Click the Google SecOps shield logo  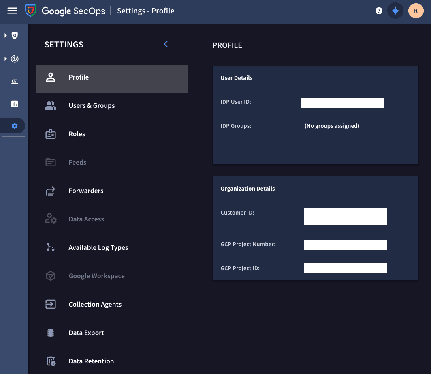31,11
